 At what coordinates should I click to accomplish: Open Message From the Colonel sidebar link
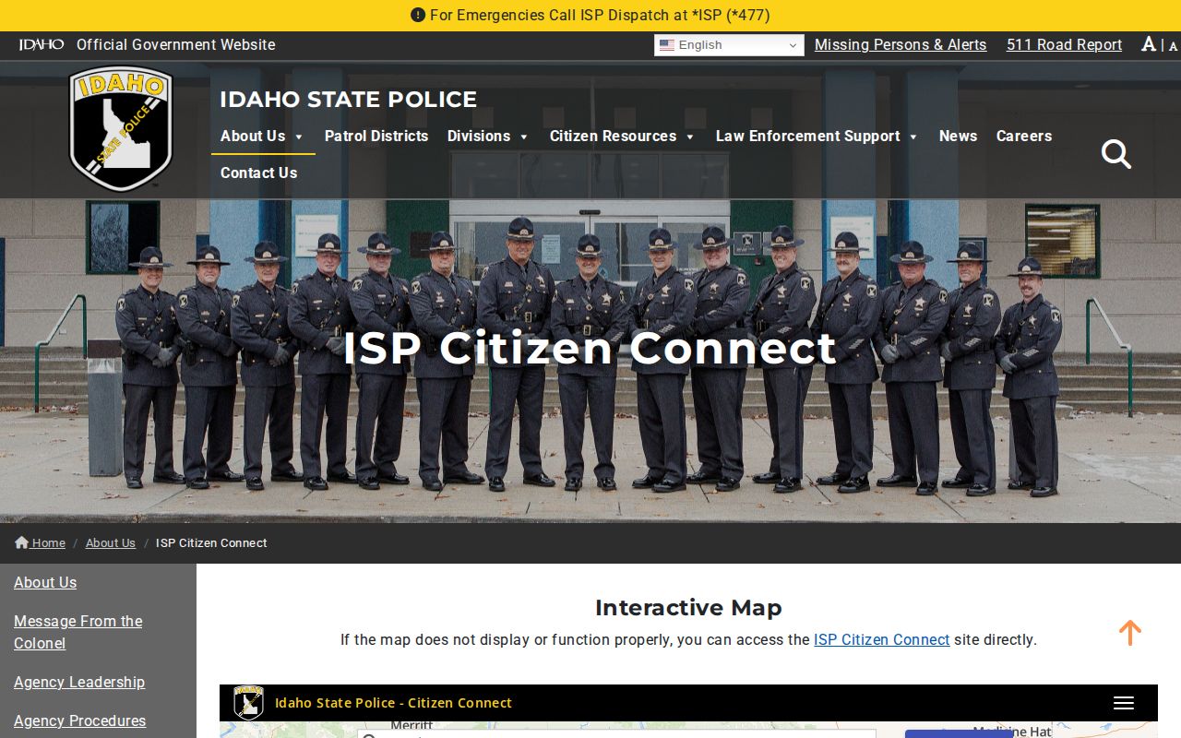point(78,632)
